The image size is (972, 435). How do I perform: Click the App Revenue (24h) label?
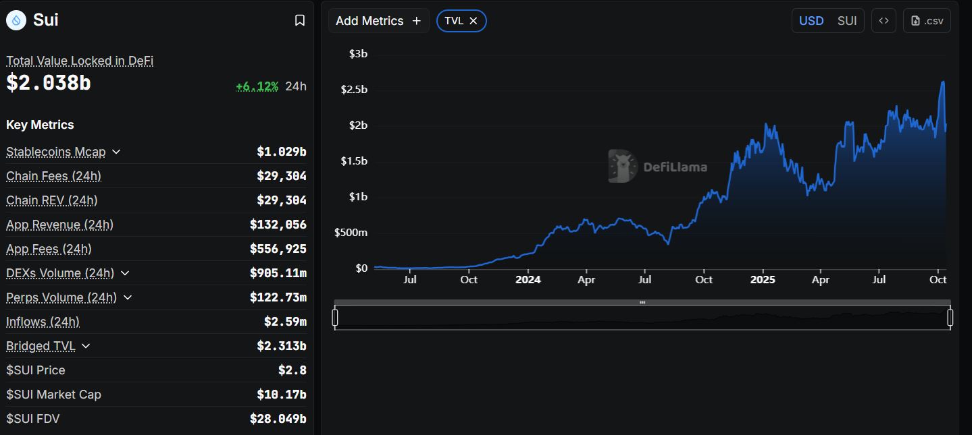pos(59,225)
